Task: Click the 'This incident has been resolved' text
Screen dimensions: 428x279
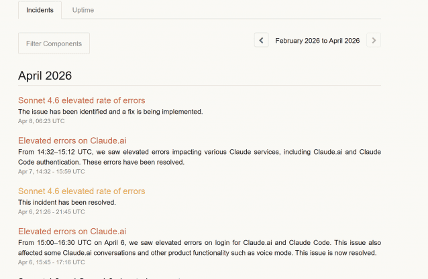Action: click(x=67, y=202)
